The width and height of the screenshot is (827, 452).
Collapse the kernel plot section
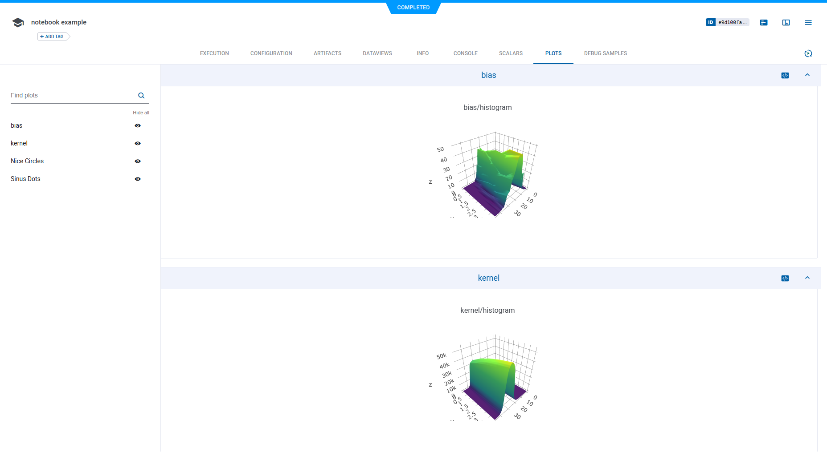point(807,278)
